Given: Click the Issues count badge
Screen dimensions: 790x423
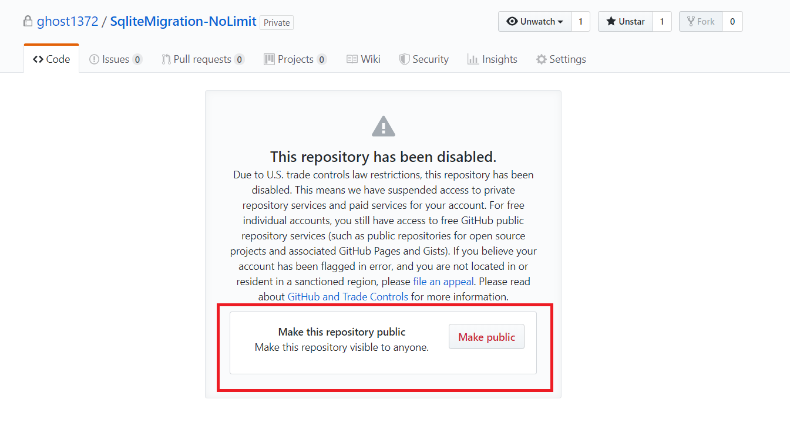Looking at the screenshot, I should pos(137,59).
